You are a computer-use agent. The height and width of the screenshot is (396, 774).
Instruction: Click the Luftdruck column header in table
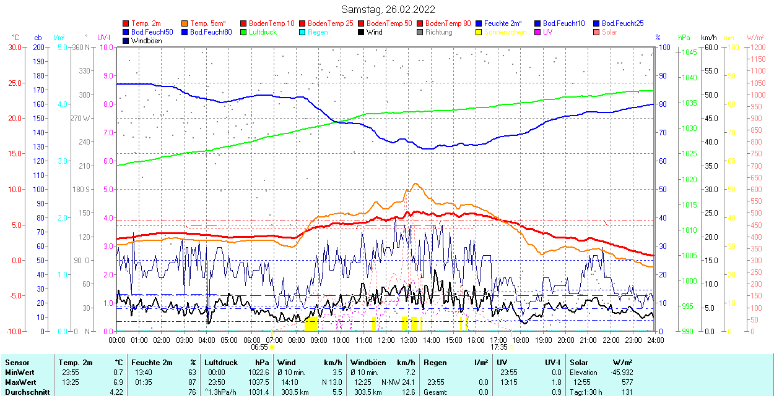[x=221, y=363]
